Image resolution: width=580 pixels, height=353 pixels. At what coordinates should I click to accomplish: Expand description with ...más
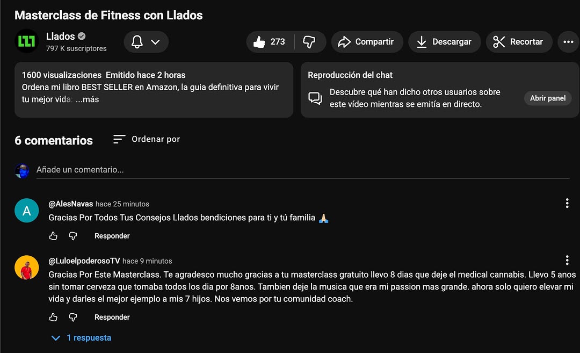click(88, 99)
